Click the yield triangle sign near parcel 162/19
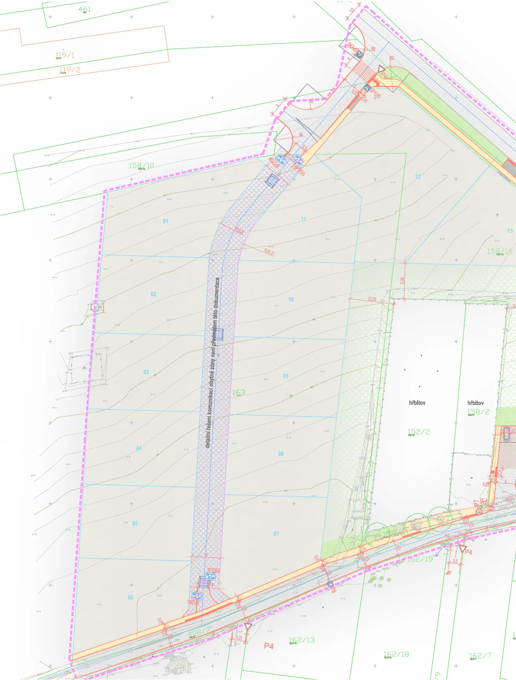Viewport: 516px width, 680px height. pos(462,547)
